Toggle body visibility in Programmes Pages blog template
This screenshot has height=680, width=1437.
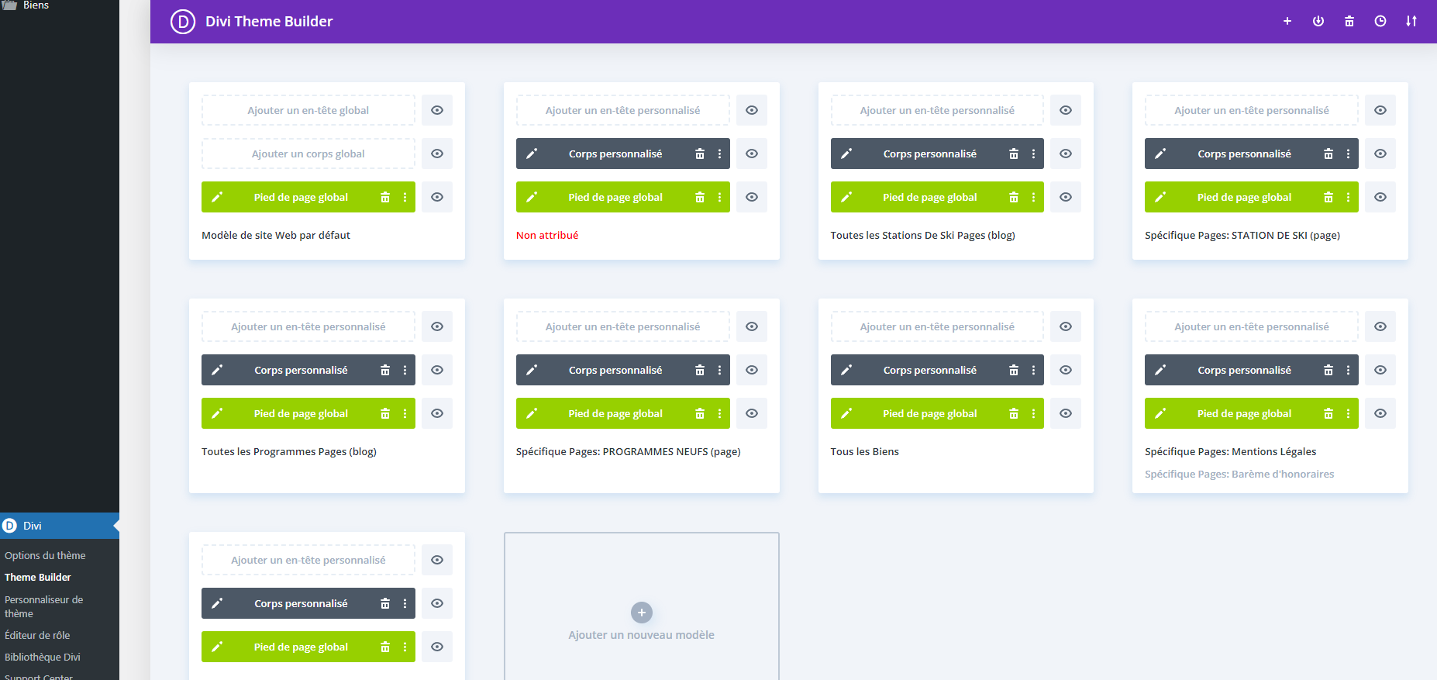[x=437, y=370]
